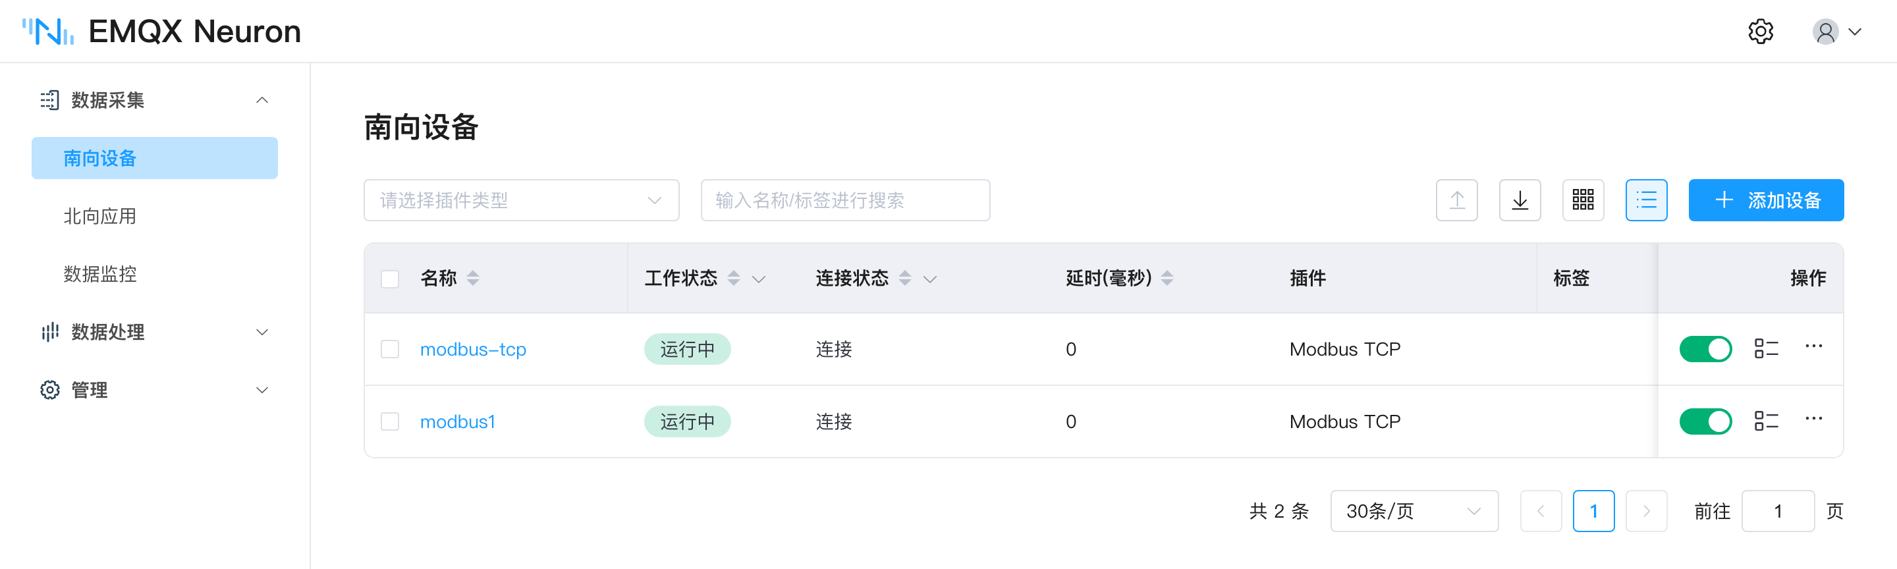Turn off the modbus-tcp device switch

click(x=1705, y=349)
